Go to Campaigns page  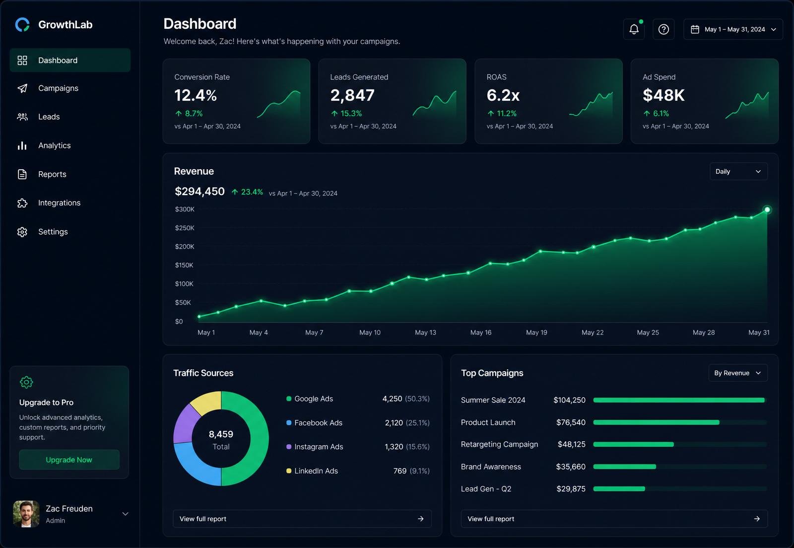tap(70, 88)
